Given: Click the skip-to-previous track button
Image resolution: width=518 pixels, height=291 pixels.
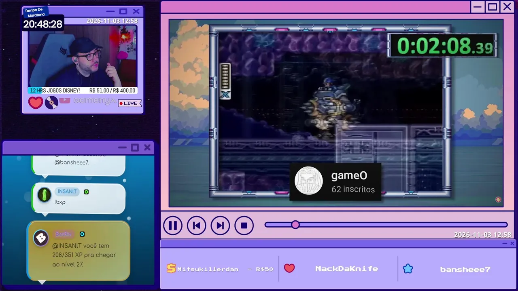Looking at the screenshot, I should [197, 226].
